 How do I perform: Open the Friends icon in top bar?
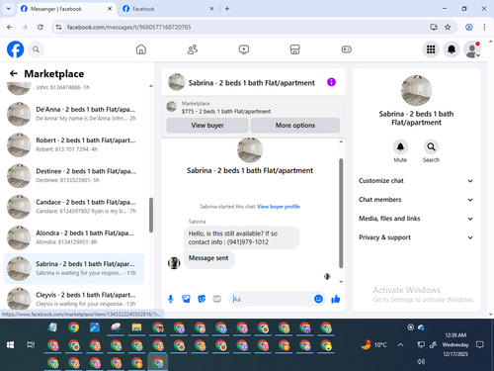click(x=193, y=49)
